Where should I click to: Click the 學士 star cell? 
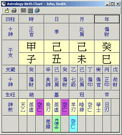(99, 107)
